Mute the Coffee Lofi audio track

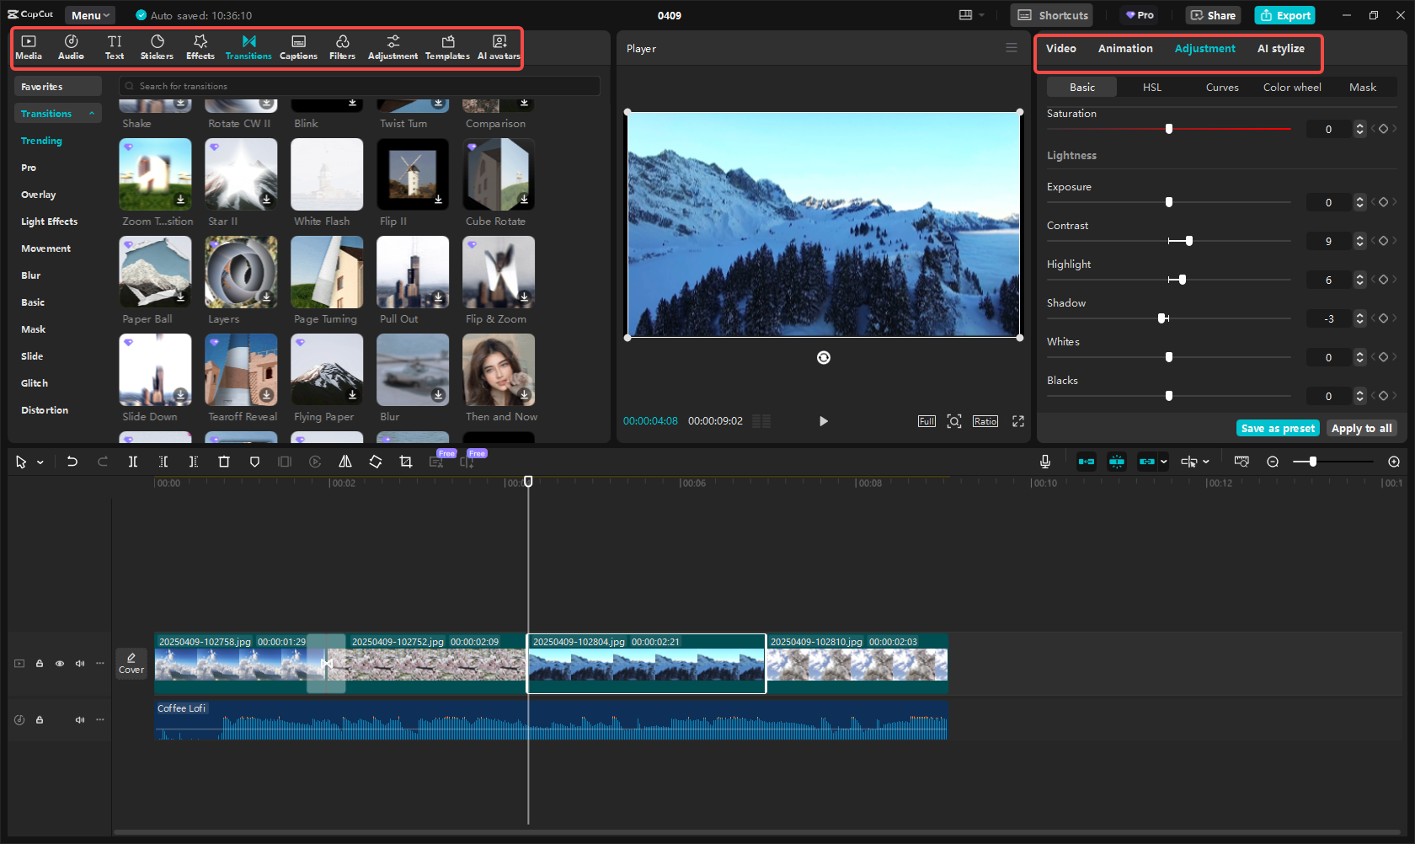(x=80, y=720)
